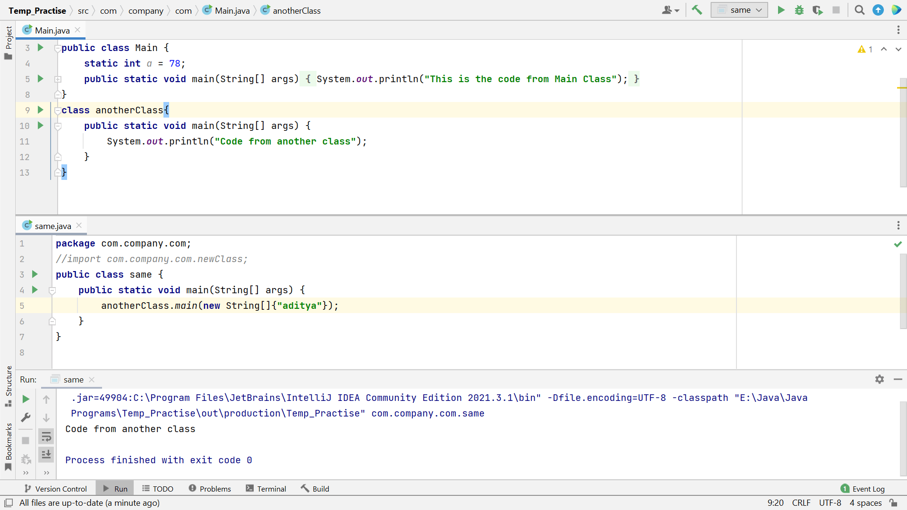
Task: Click the Build Project hammer icon
Action: [697, 10]
